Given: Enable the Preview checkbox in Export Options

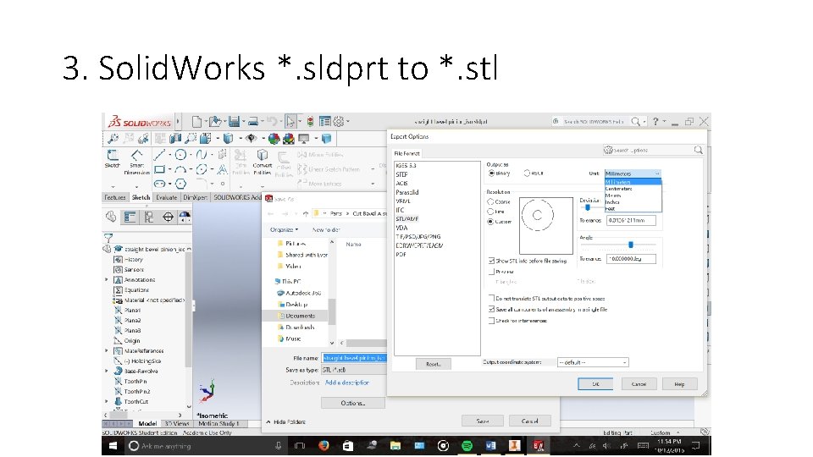Looking at the screenshot, I should pyautogui.click(x=491, y=272).
